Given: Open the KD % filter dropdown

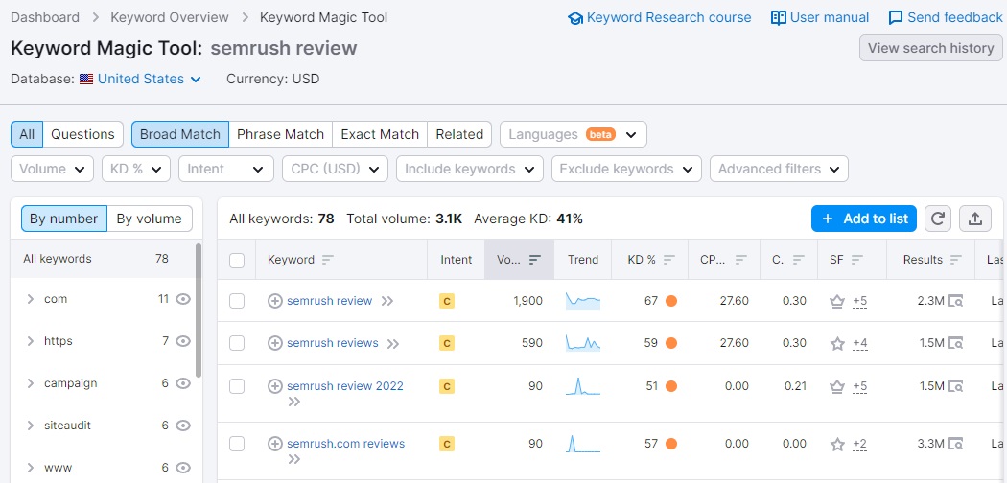Looking at the screenshot, I should 136,169.
